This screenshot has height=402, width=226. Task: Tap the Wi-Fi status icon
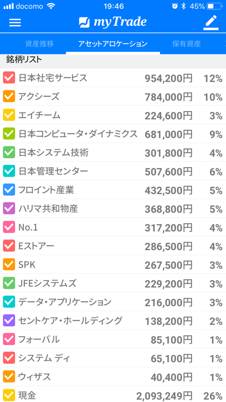tap(51, 7)
